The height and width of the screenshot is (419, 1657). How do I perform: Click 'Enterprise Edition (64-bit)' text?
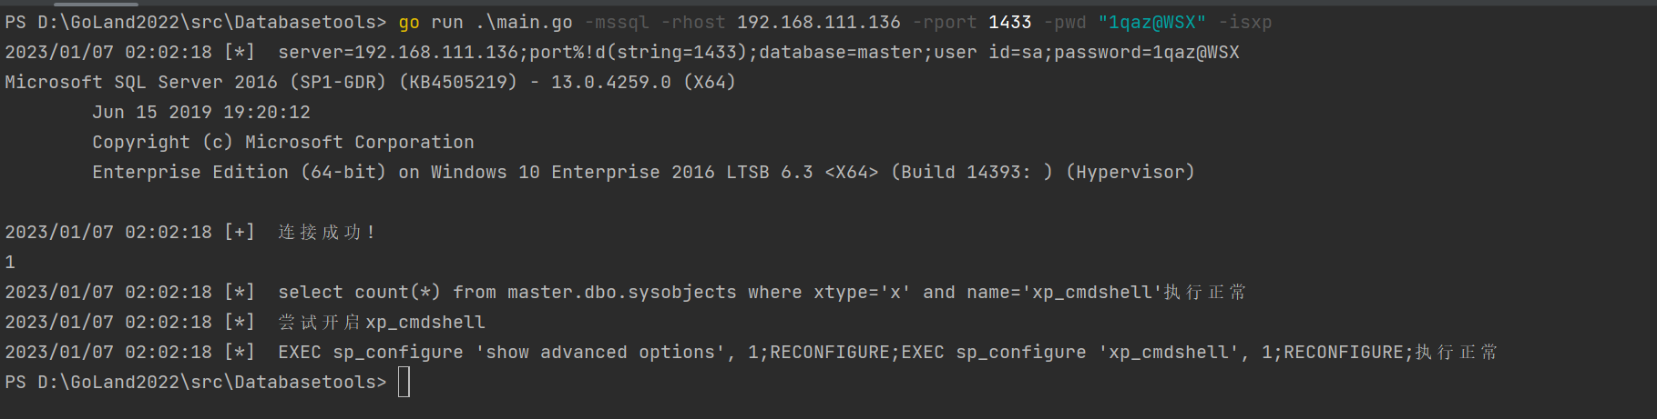tap(240, 173)
